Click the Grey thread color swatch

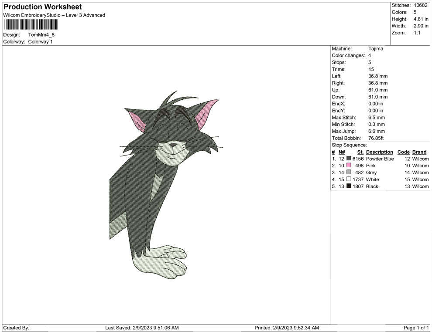pos(349,172)
